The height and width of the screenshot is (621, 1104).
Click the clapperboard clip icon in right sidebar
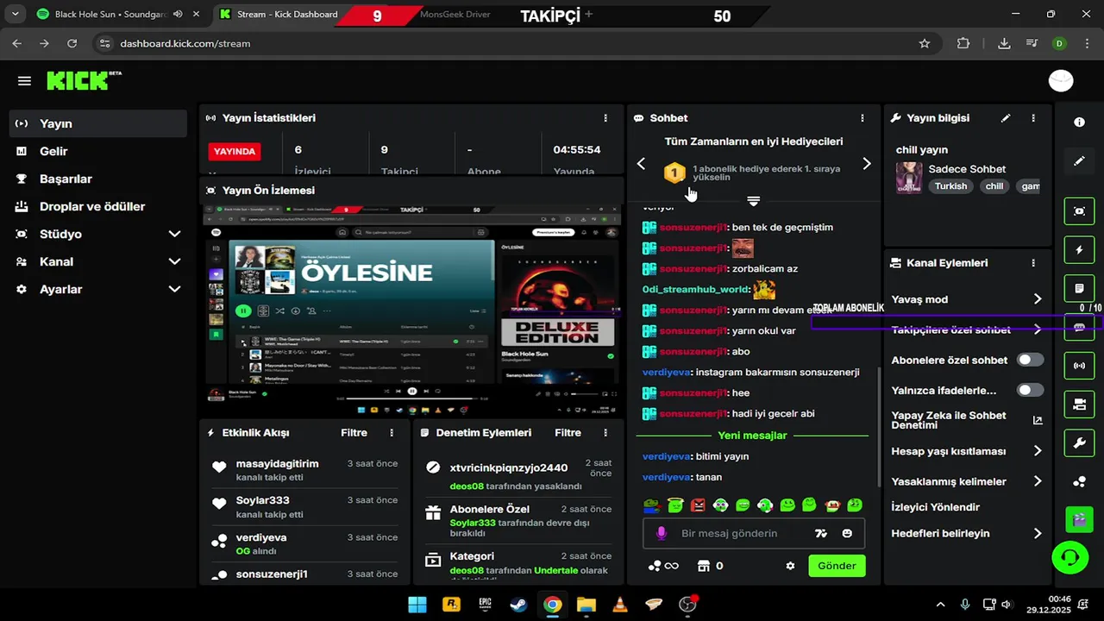(x=1079, y=520)
